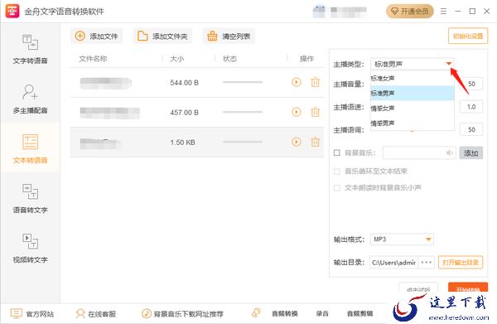This screenshot has height=324, width=497.
Task: Minimize the application window
Action: click(x=458, y=12)
